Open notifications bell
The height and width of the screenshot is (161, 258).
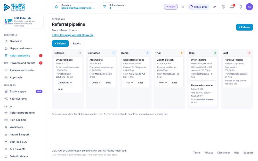pos(232,7)
